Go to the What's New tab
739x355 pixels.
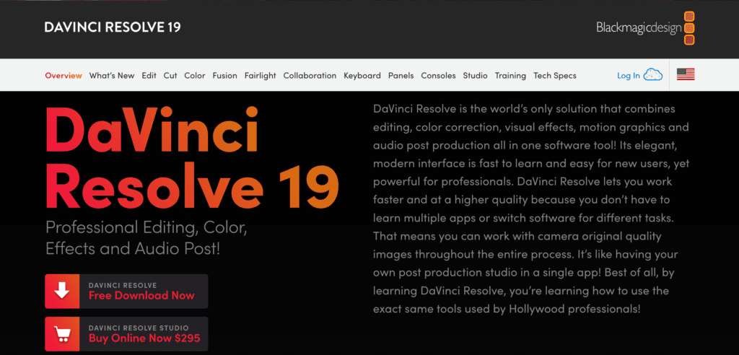(112, 76)
